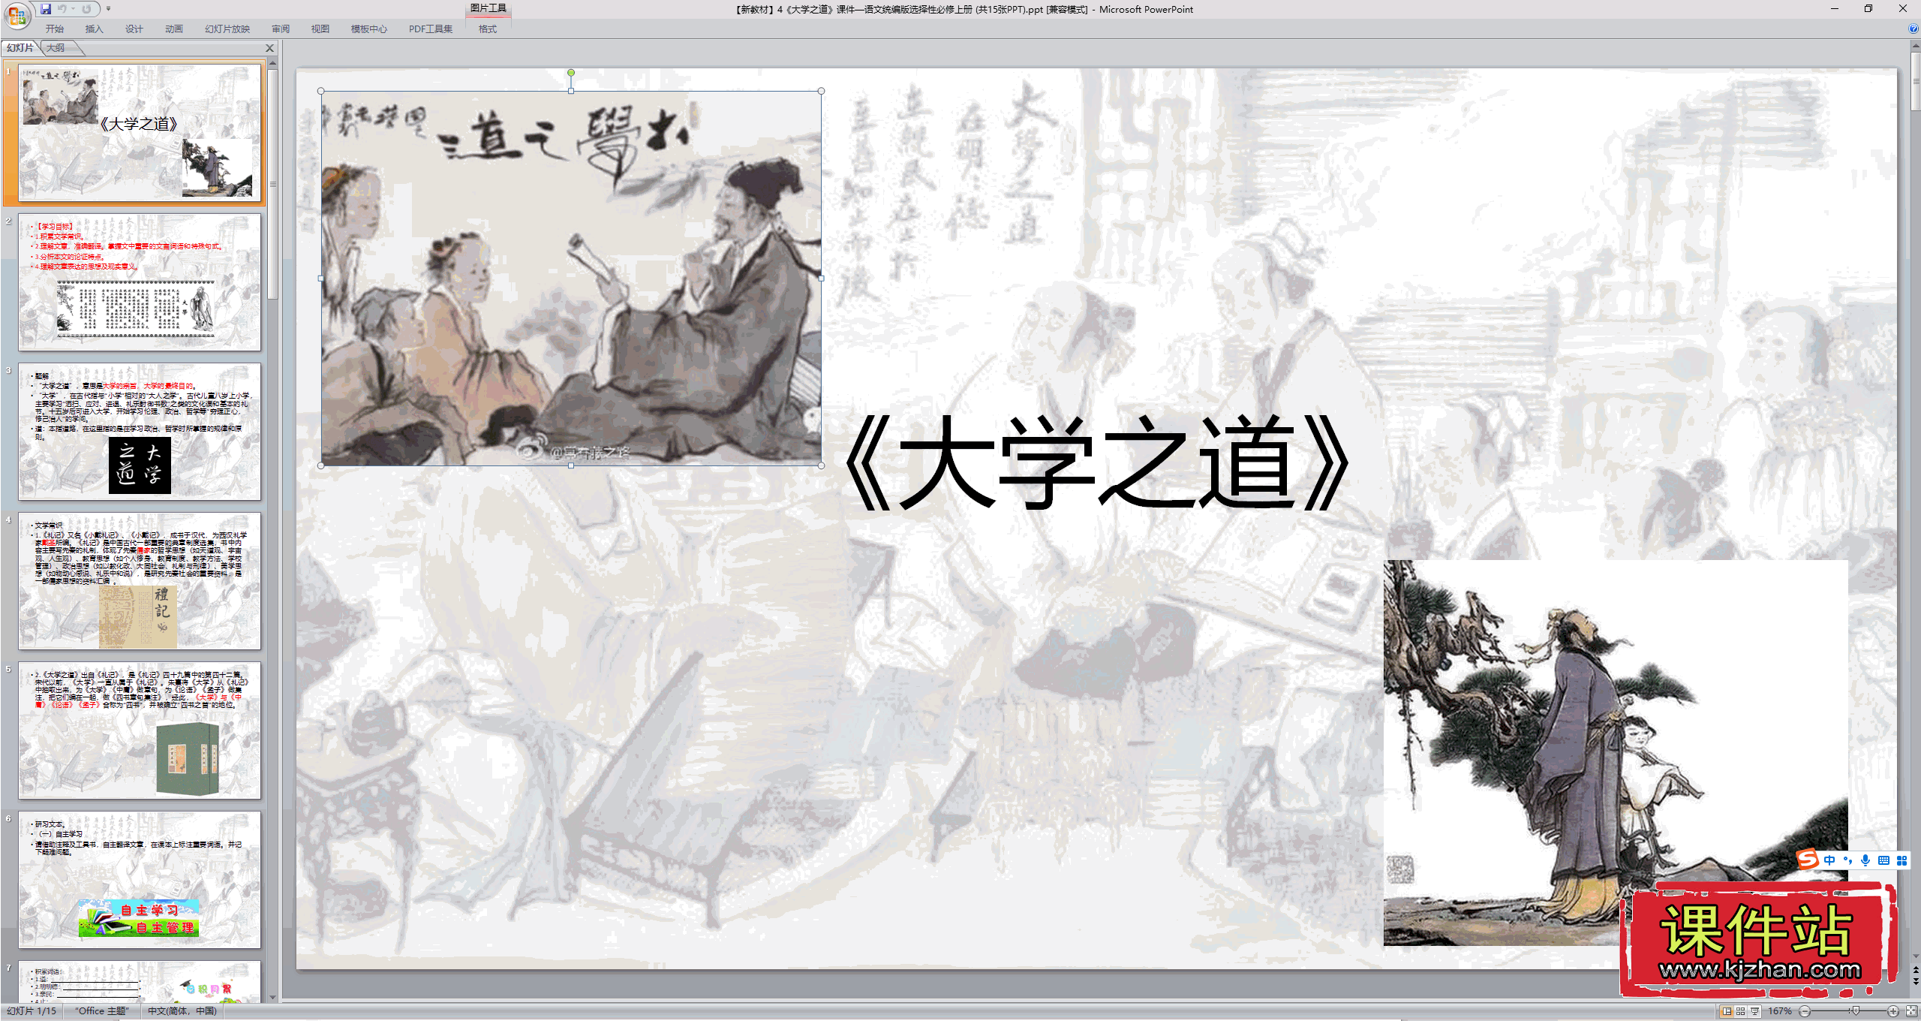Switch to the 大纲 outline pane tab
1921x1021 pixels.
pos(56,48)
